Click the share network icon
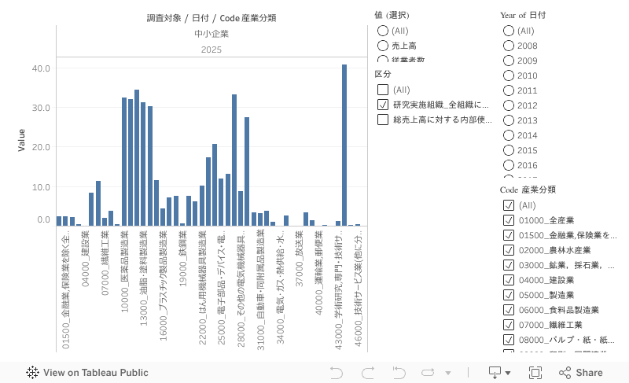This screenshot has height=383, width=629. [x=565, y=373]
